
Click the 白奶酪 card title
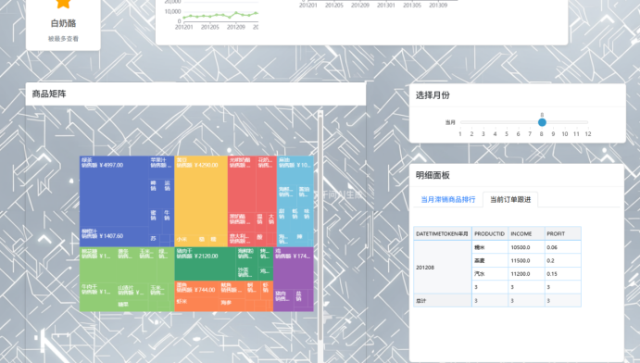click(63, 23)
